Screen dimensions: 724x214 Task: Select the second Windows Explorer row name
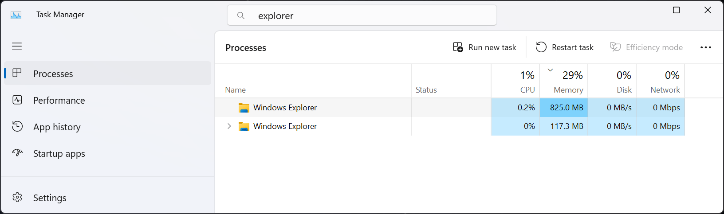[x=285, y=126]
